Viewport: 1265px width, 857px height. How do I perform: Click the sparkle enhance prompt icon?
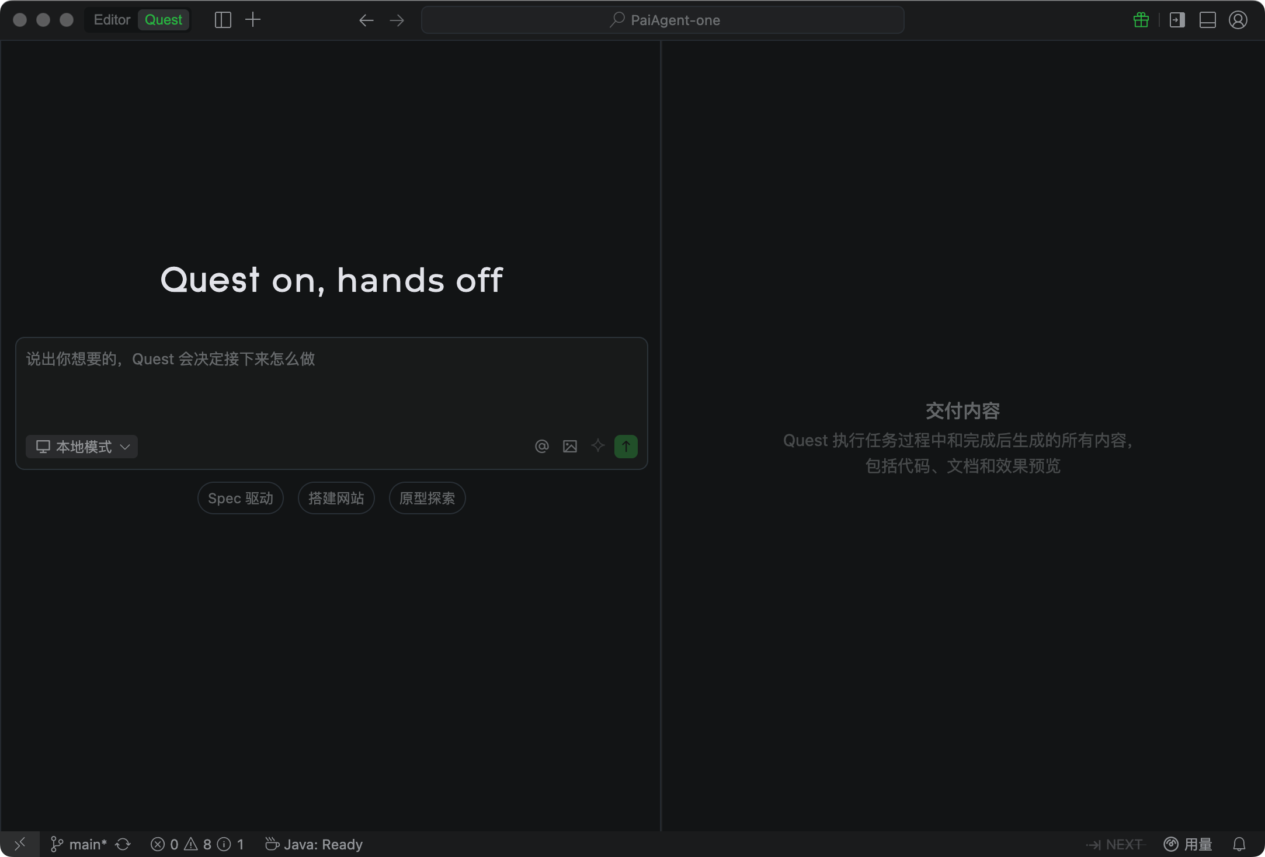pos(597,447)
